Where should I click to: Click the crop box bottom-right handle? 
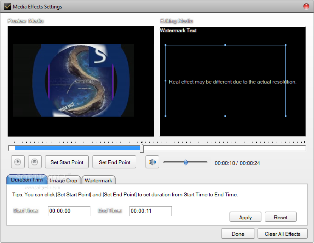tap(286, 116)
